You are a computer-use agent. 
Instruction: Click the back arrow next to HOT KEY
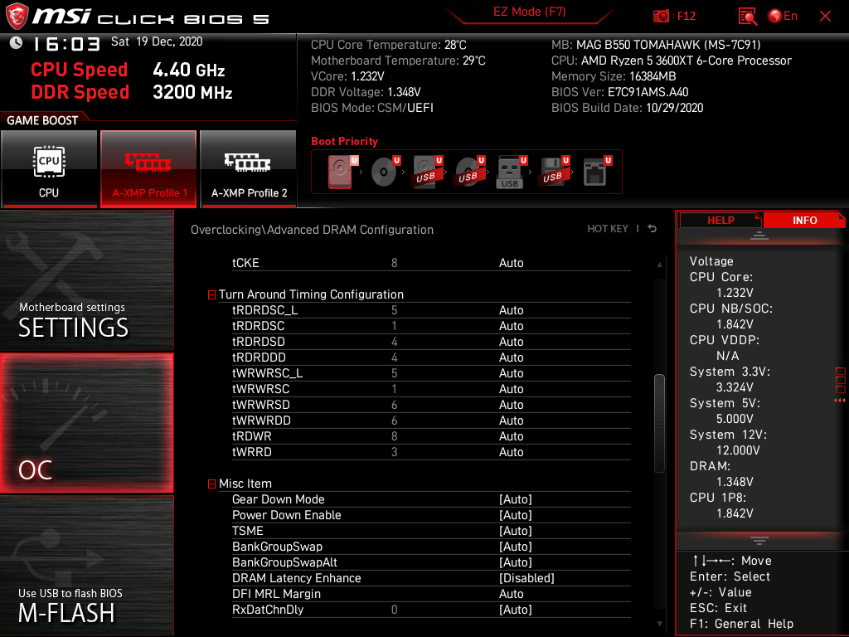tap(653, 229)
